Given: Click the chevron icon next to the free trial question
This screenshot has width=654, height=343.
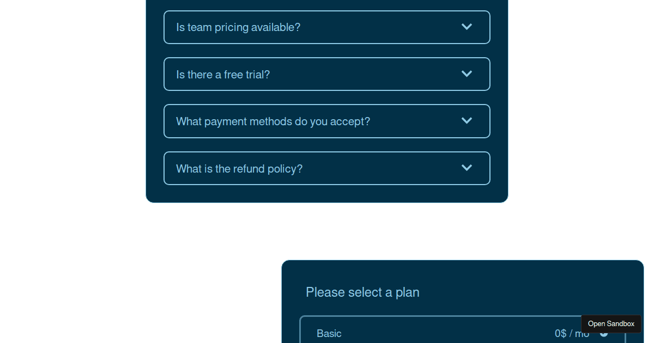Looking at the screenshot, I should click(467, 73).
